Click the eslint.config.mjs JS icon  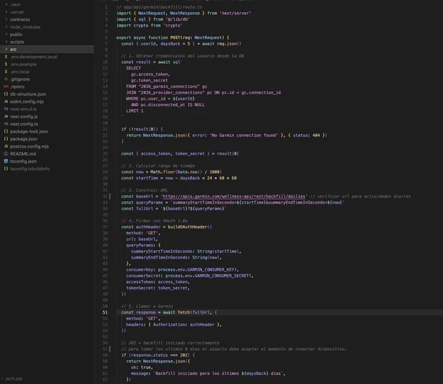6,102
